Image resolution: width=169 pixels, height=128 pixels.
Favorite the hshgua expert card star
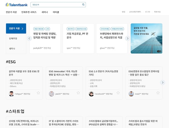click(38, 93)
